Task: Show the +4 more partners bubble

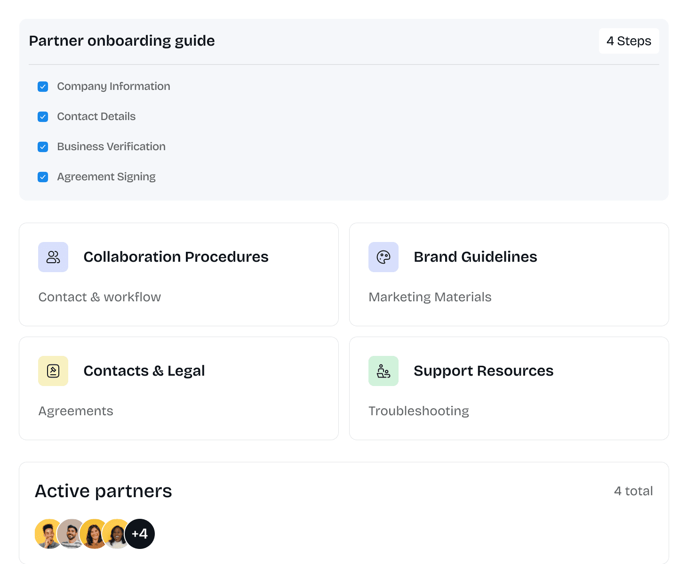Action: (x=140, y=534)
